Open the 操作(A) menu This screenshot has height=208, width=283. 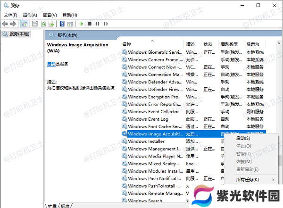pyautogui.click(x=30, y=15)
